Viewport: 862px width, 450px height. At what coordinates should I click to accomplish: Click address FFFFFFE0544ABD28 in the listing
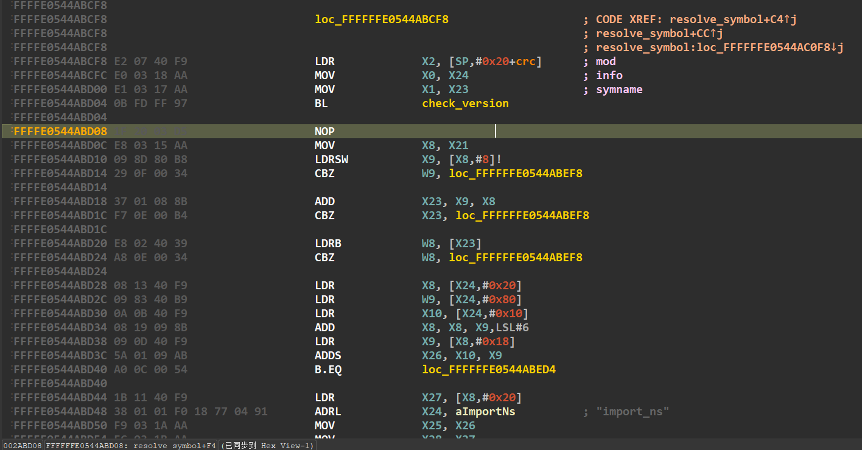pos(58,285)
